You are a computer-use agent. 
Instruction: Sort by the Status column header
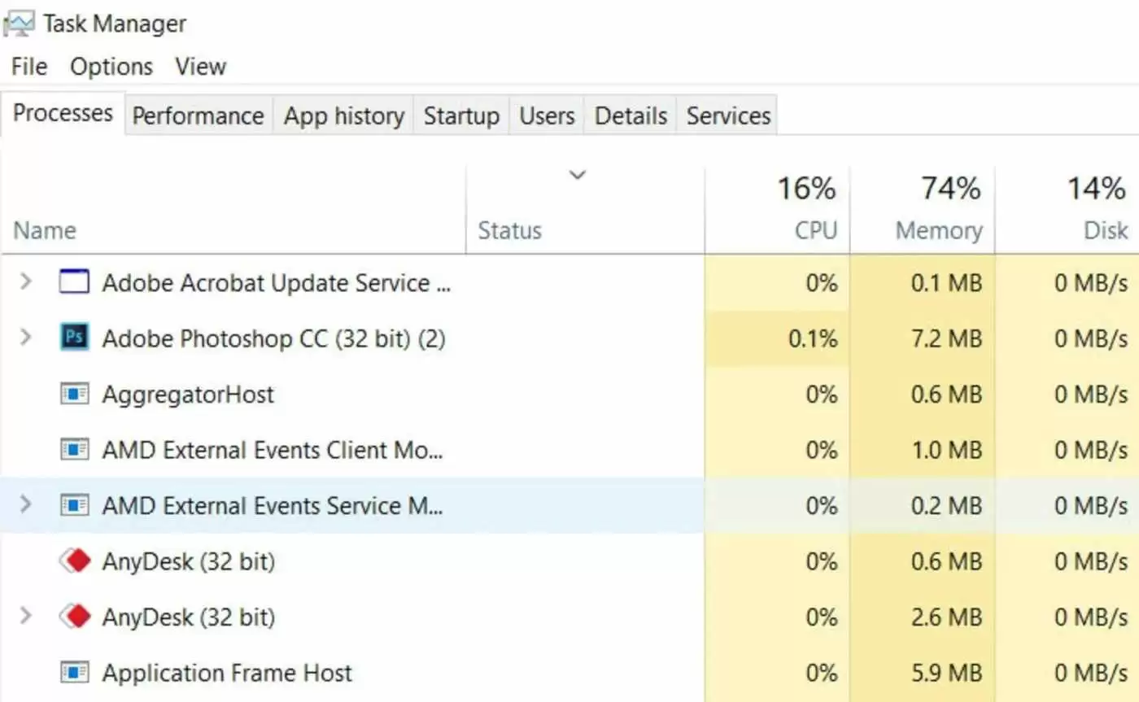click(x=509, y=230)
